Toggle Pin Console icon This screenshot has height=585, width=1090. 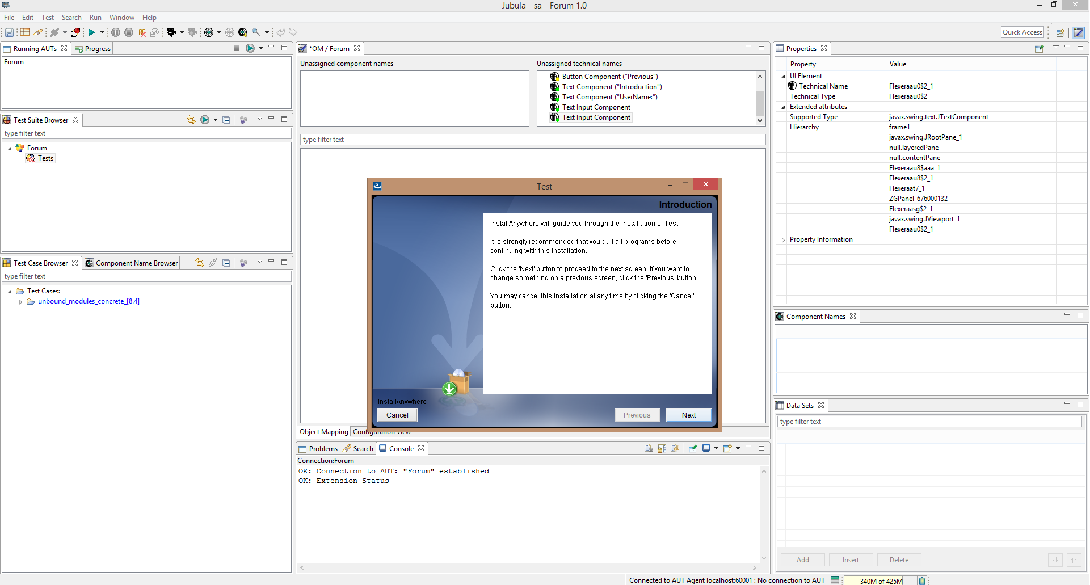coord(692,448)
